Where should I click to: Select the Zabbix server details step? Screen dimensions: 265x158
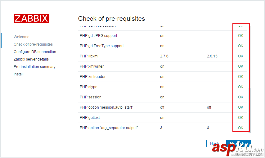tap(31, 59)
